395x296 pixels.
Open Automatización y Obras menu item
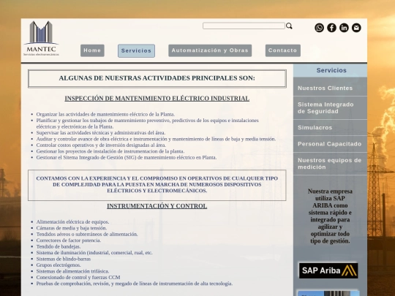210,50
